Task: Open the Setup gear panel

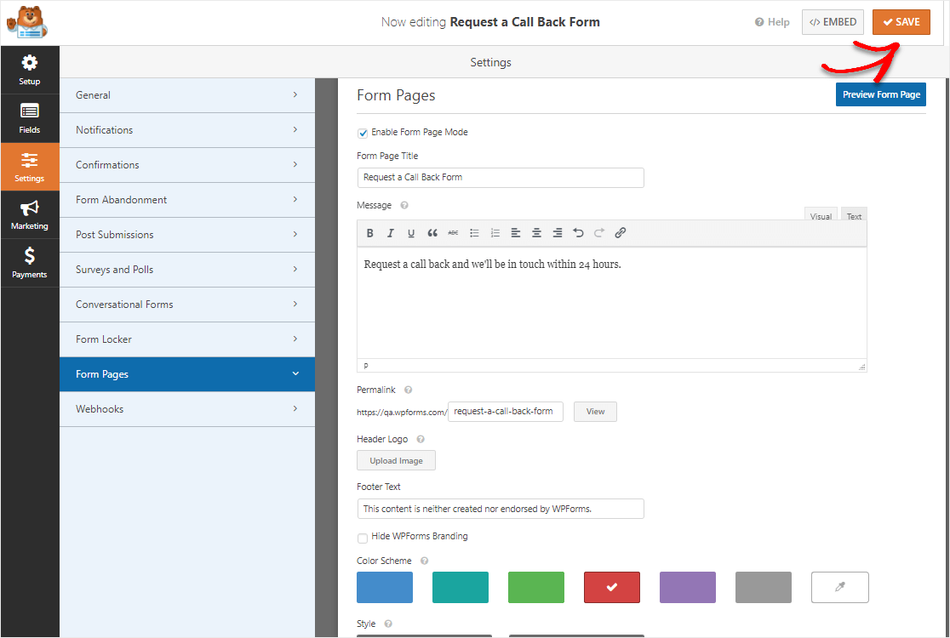Action: pyautogui.click(x=30, y=70)
